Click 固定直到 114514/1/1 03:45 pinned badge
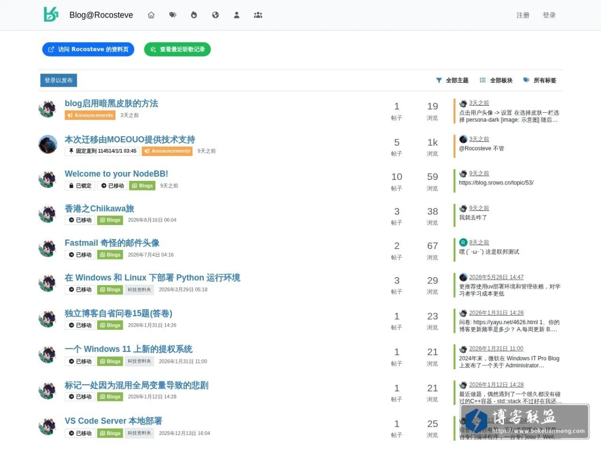The height and width of the screenshot is (451, 601). [102, 151]
